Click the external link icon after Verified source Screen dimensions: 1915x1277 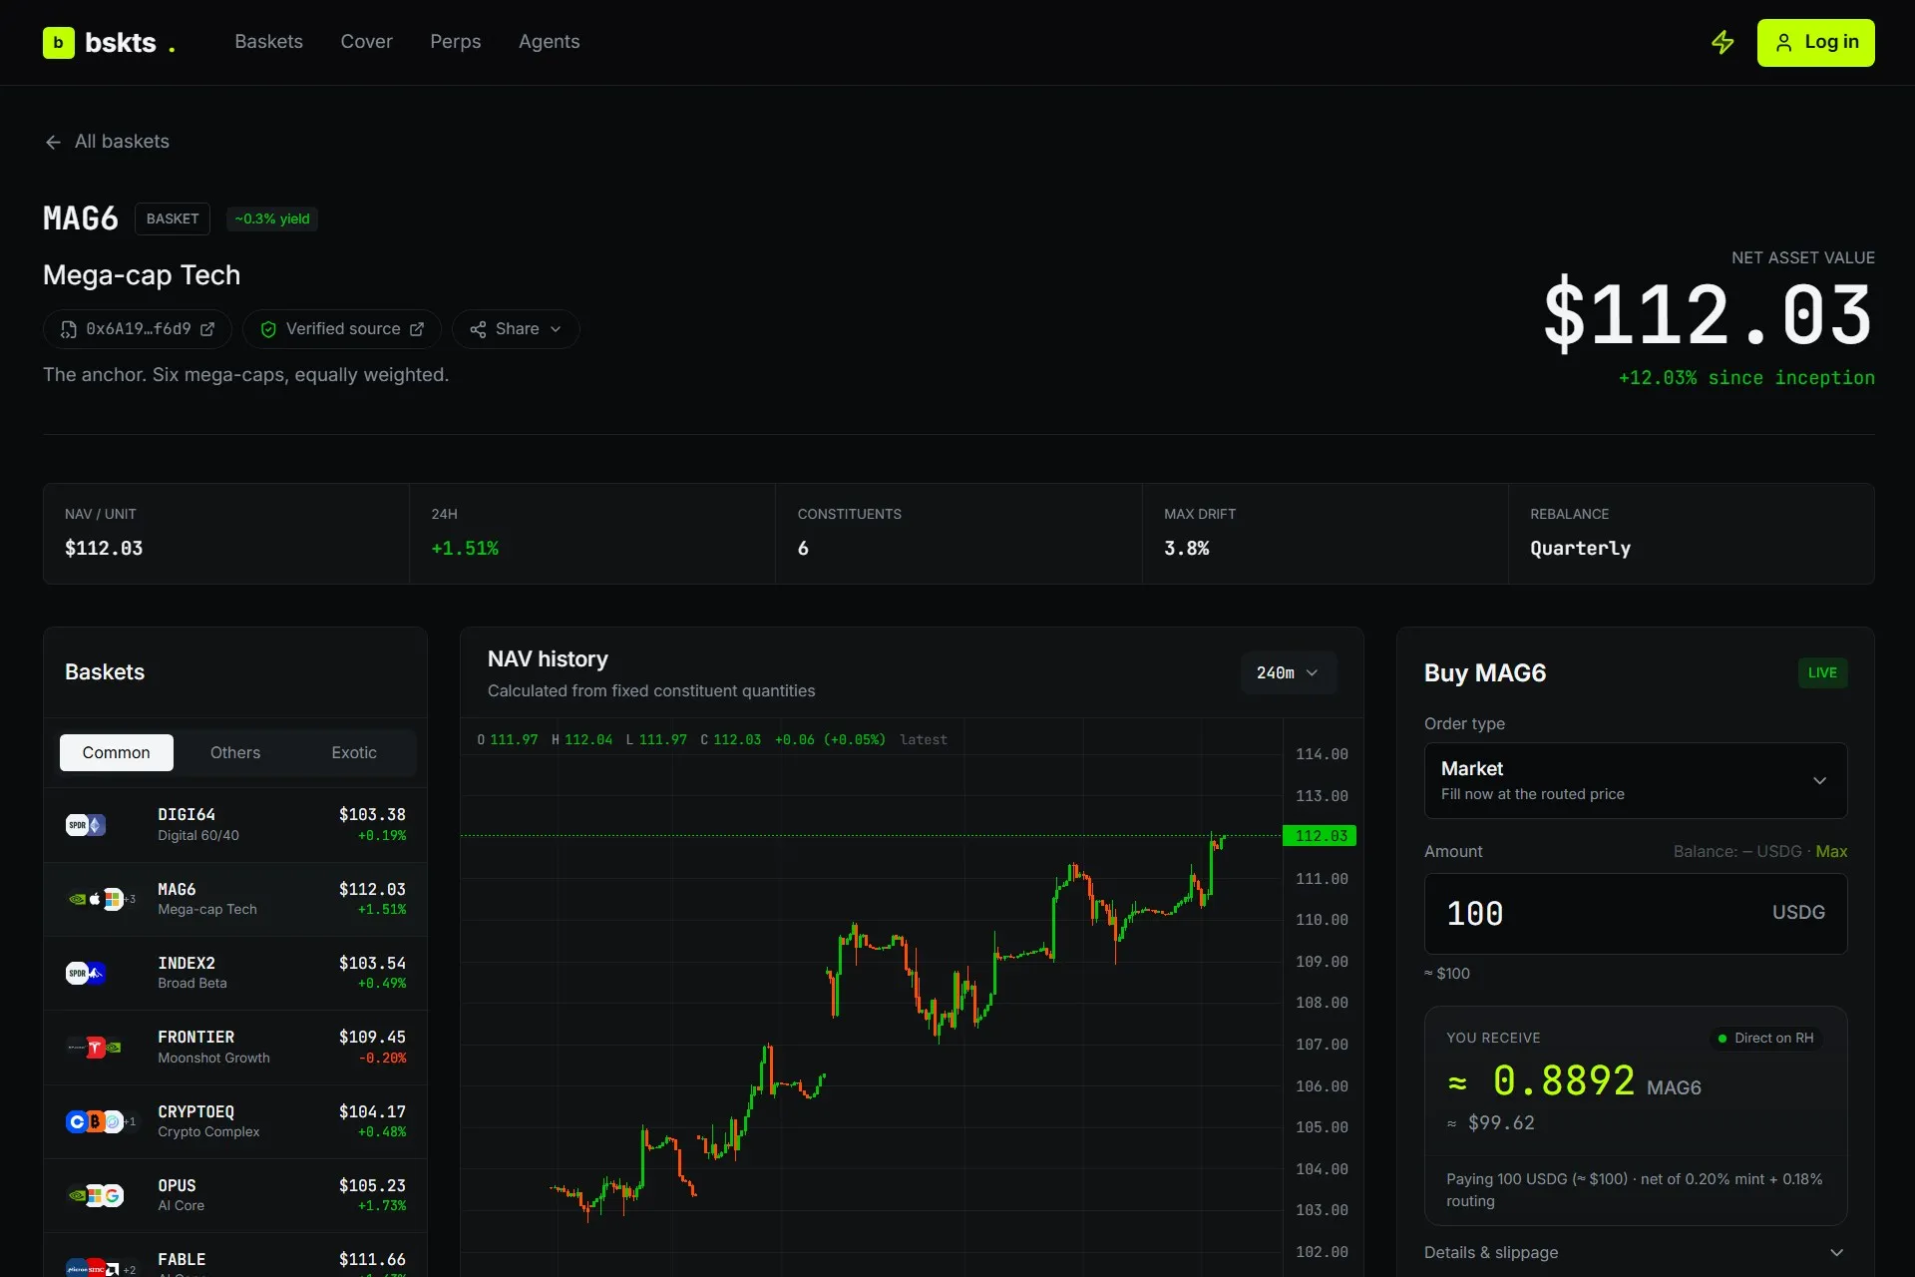click(417, 329)
